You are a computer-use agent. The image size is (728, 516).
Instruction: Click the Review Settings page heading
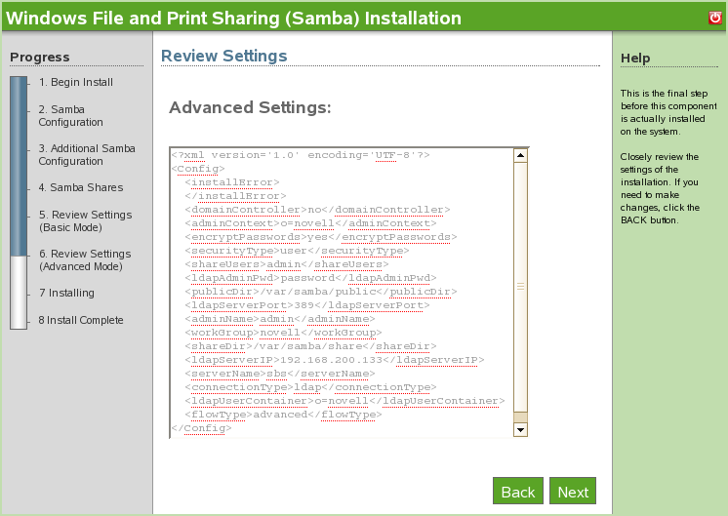(x=223, y=56)
